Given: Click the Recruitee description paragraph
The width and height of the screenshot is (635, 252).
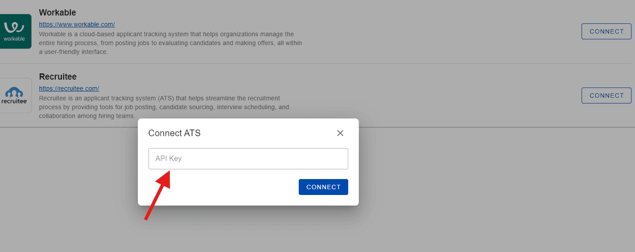Looking at the screenshot, I should tap(164, 107).
